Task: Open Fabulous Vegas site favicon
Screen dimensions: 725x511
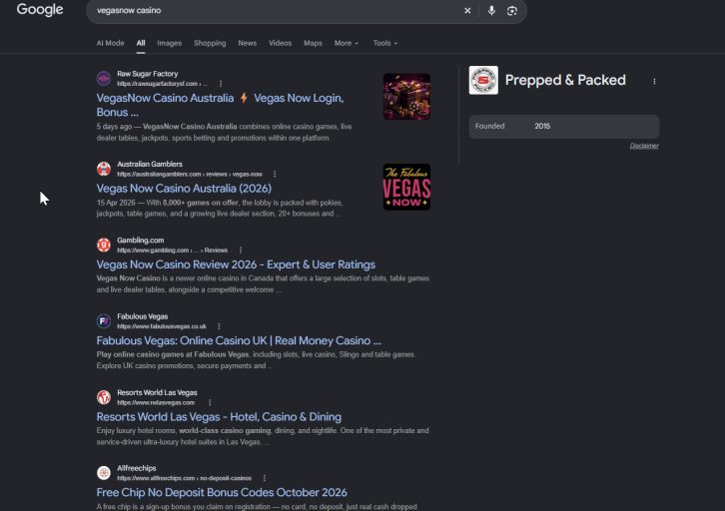Action: click(x=104, y=320)
